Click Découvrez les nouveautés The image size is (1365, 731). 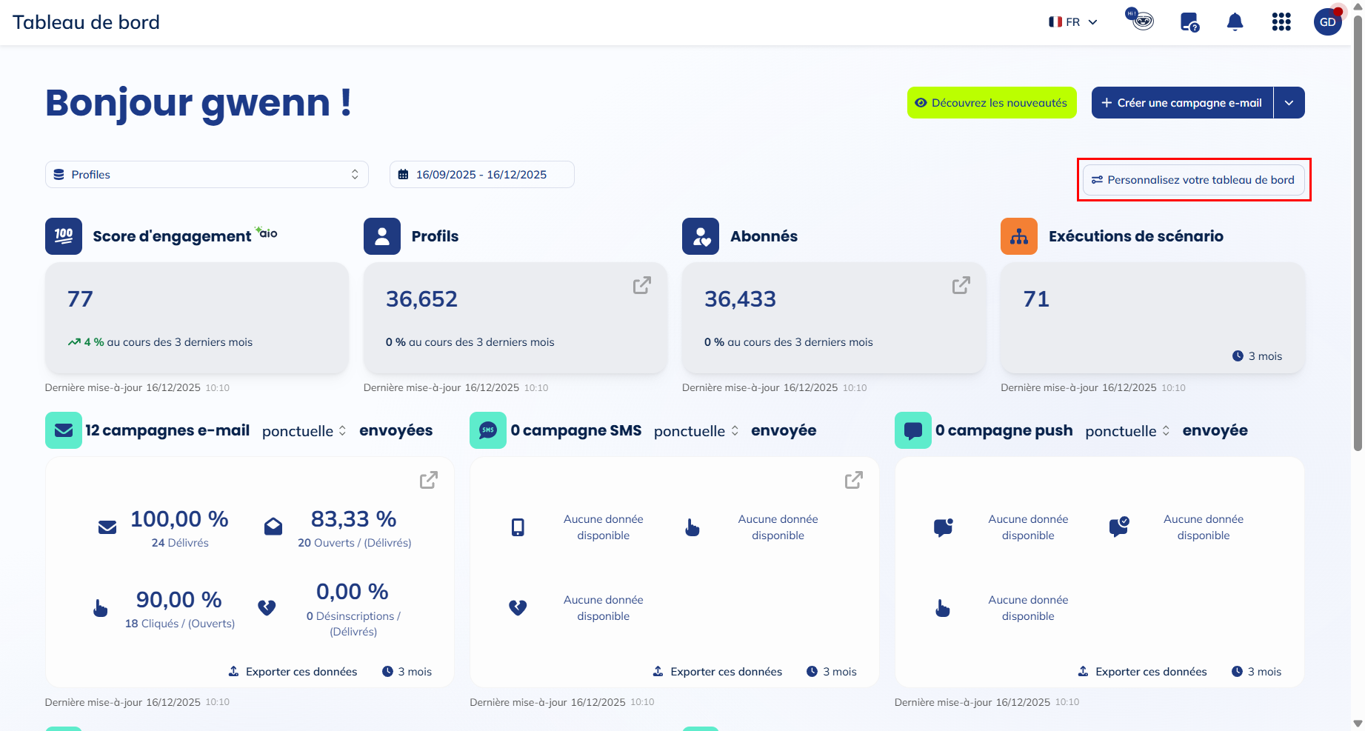pyautogui.click(x=991, y=102)
